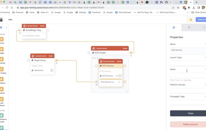Click the Delete resource button

point(188,124)
